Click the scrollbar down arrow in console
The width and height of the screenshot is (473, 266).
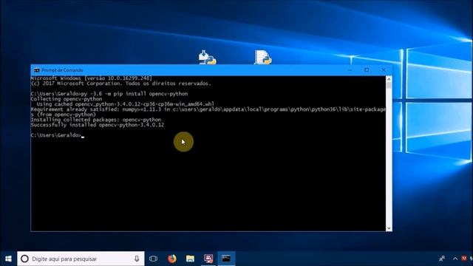[x=389, y=228]
